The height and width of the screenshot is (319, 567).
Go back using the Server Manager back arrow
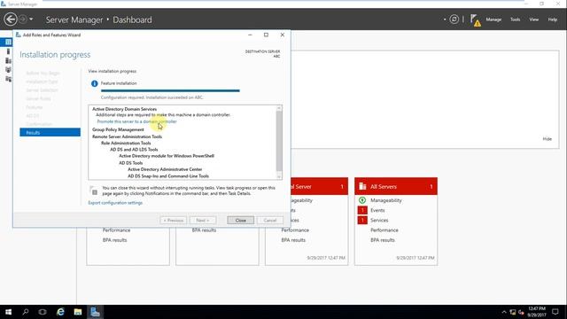[11, 19]
